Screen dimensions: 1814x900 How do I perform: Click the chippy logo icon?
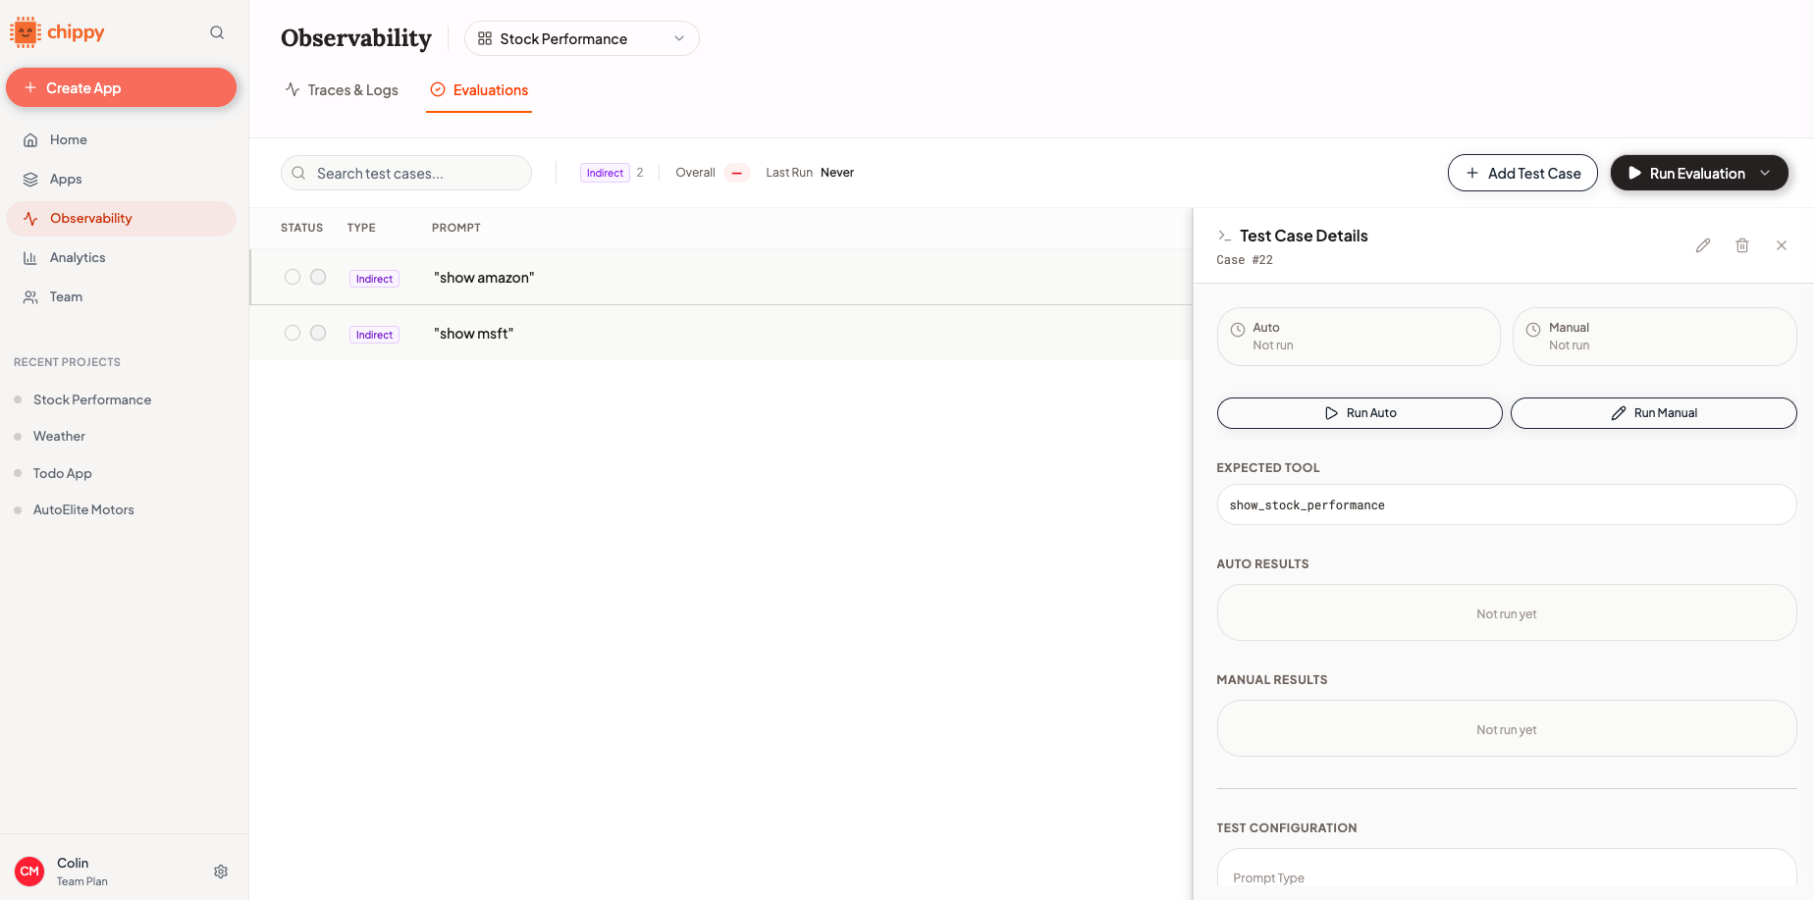(25, 32)
